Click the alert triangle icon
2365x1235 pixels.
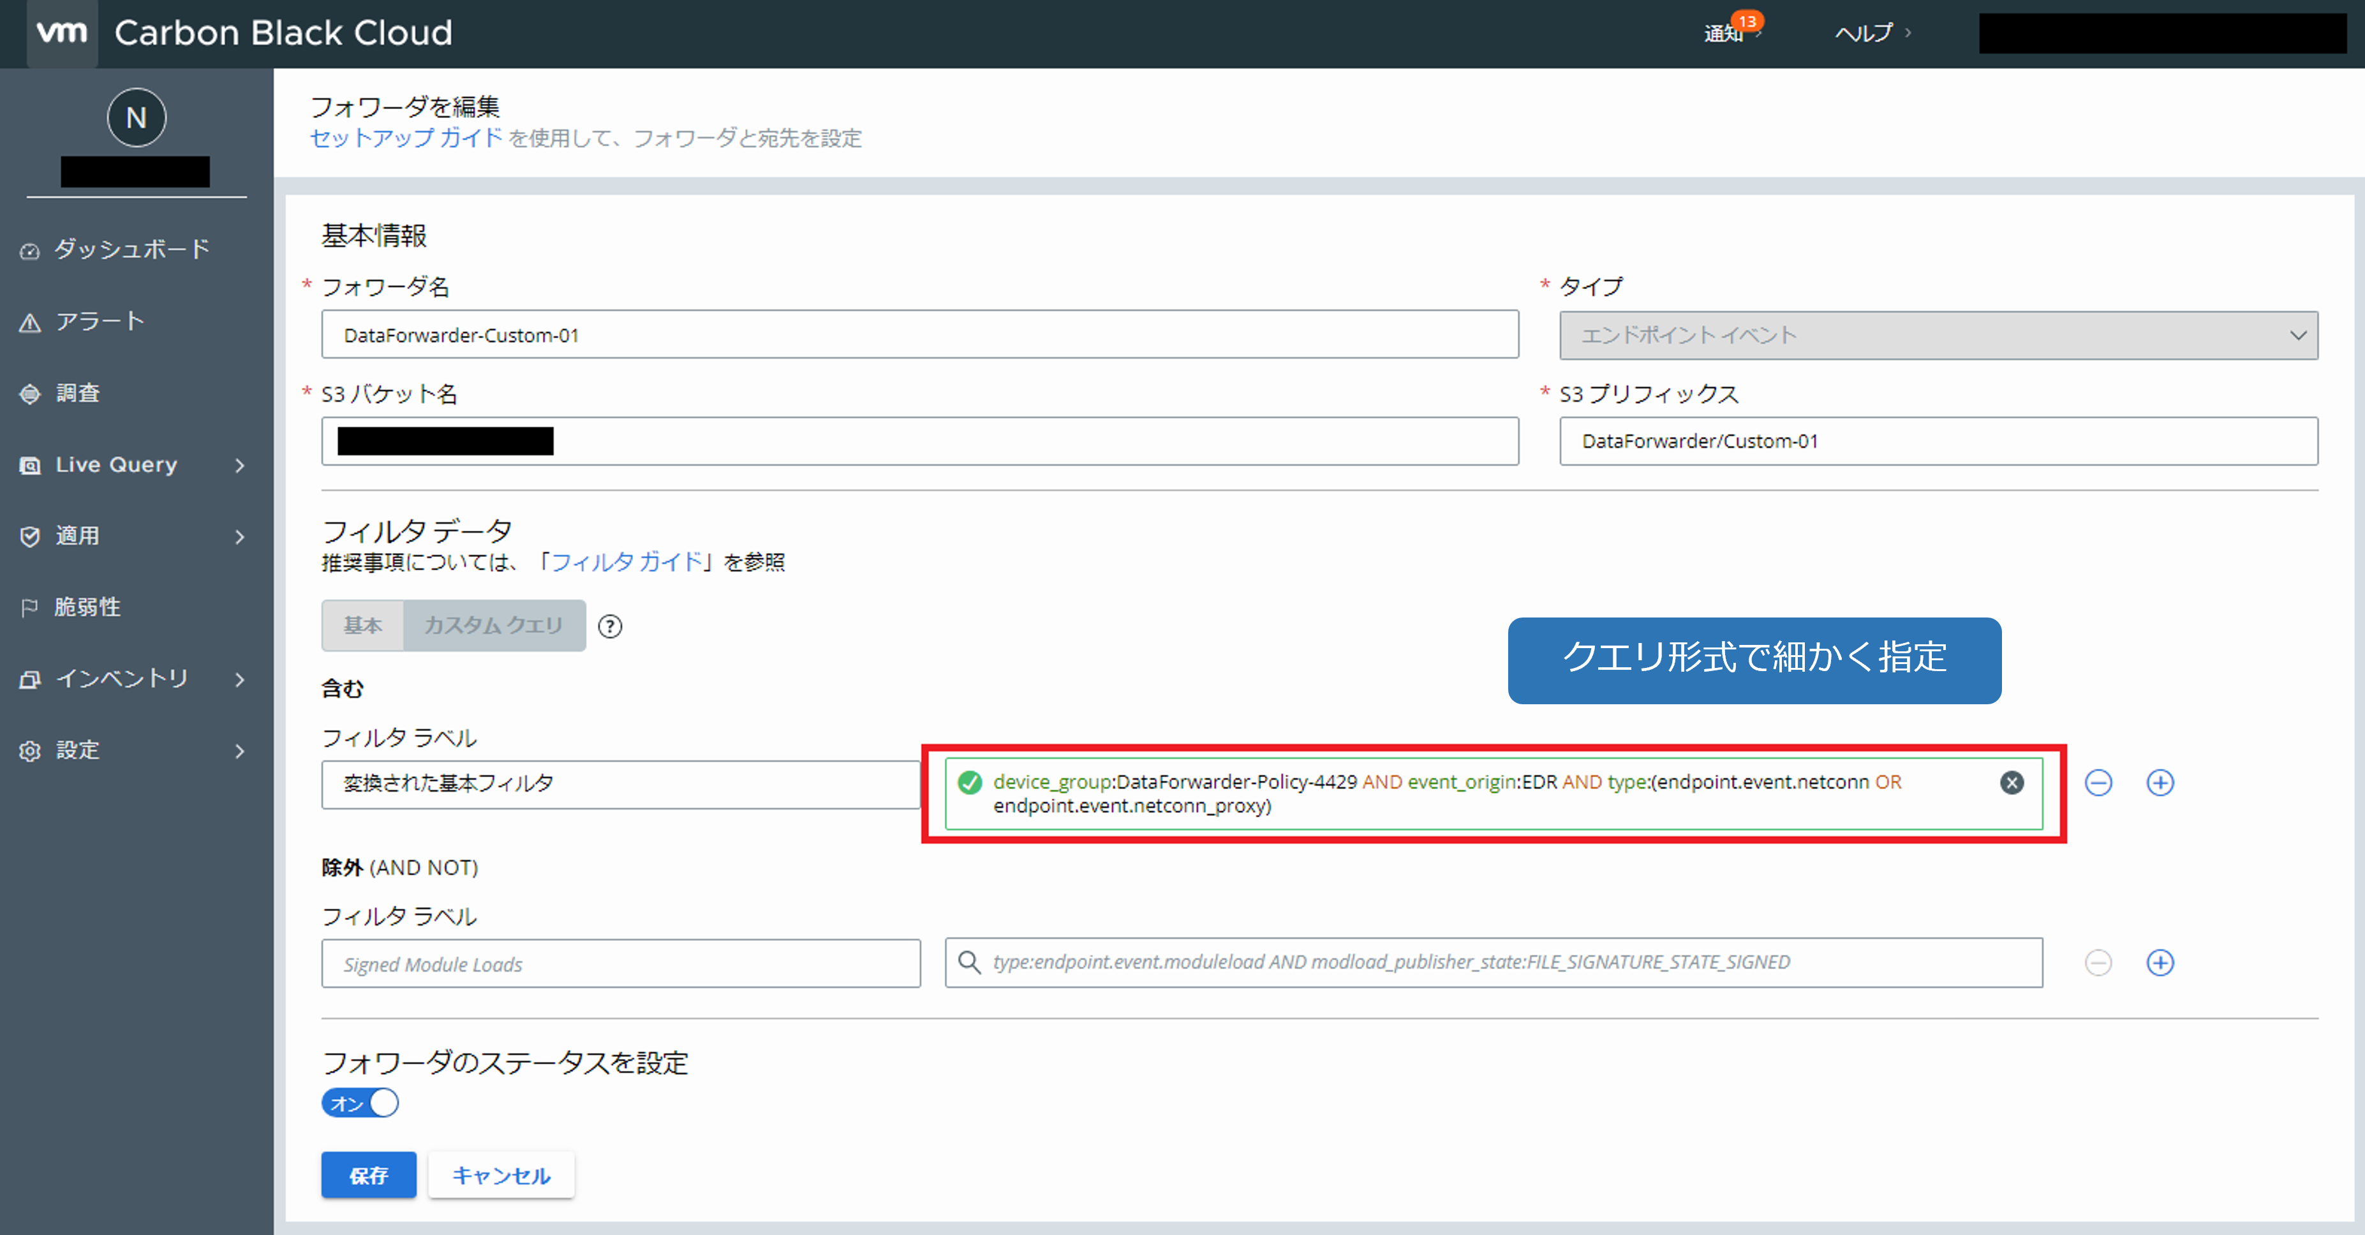(x=30, y=322)
